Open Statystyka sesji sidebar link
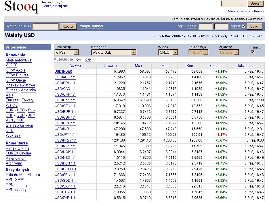The image size is (269, 205). pyautogui.click(x=19, y=125)
